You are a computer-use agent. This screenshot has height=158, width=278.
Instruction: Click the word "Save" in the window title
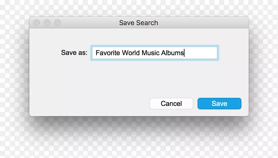[x=126, y=23]
